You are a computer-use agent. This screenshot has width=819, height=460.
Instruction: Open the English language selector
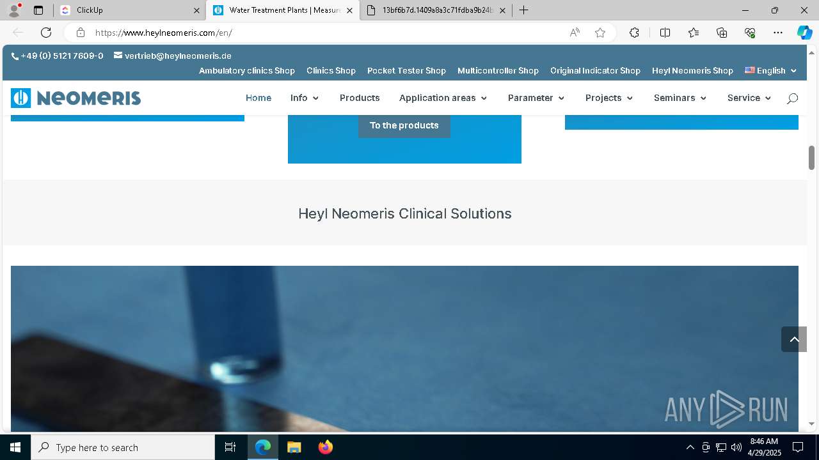click(771, 71)
